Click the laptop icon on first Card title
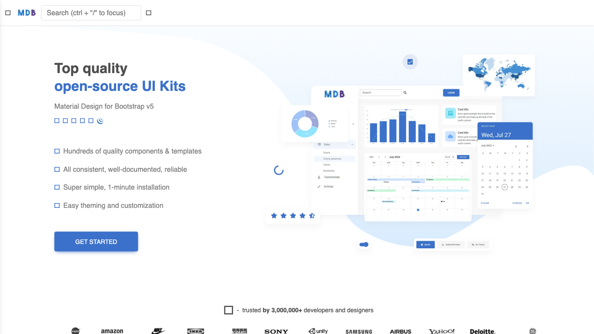Image resolution: width=594 pixels, height=334 pixels. (450, 114)
